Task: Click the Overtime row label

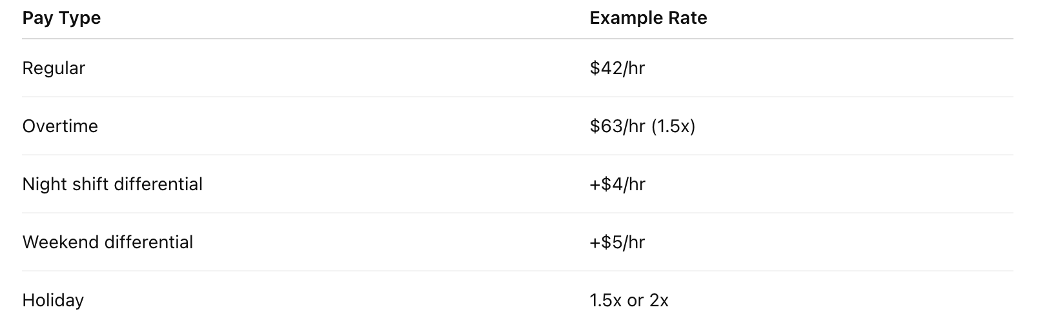Action: tap(60, 126)
